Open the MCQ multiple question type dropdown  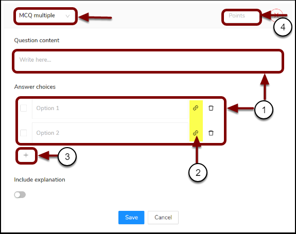[45, 16]
